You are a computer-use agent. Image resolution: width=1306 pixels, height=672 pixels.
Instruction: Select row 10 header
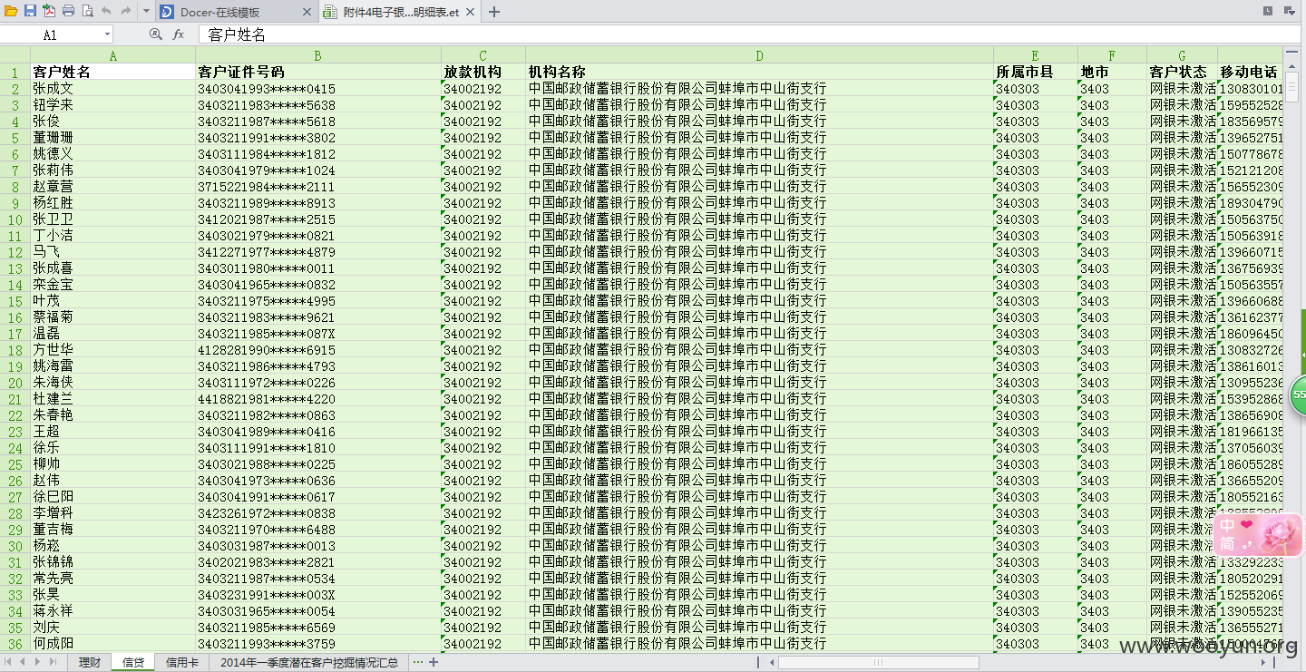[15, 219]
